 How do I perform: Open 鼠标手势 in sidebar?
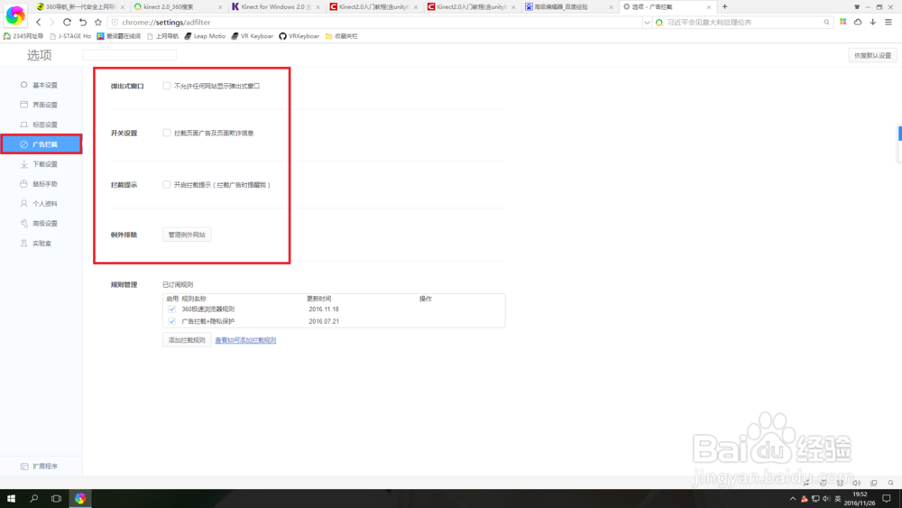41,184
